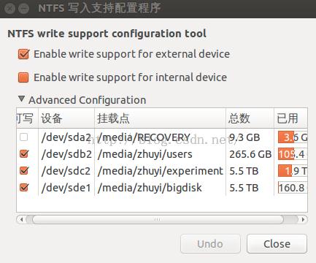
Task: Click the 设备 column header
Action: 66,118
